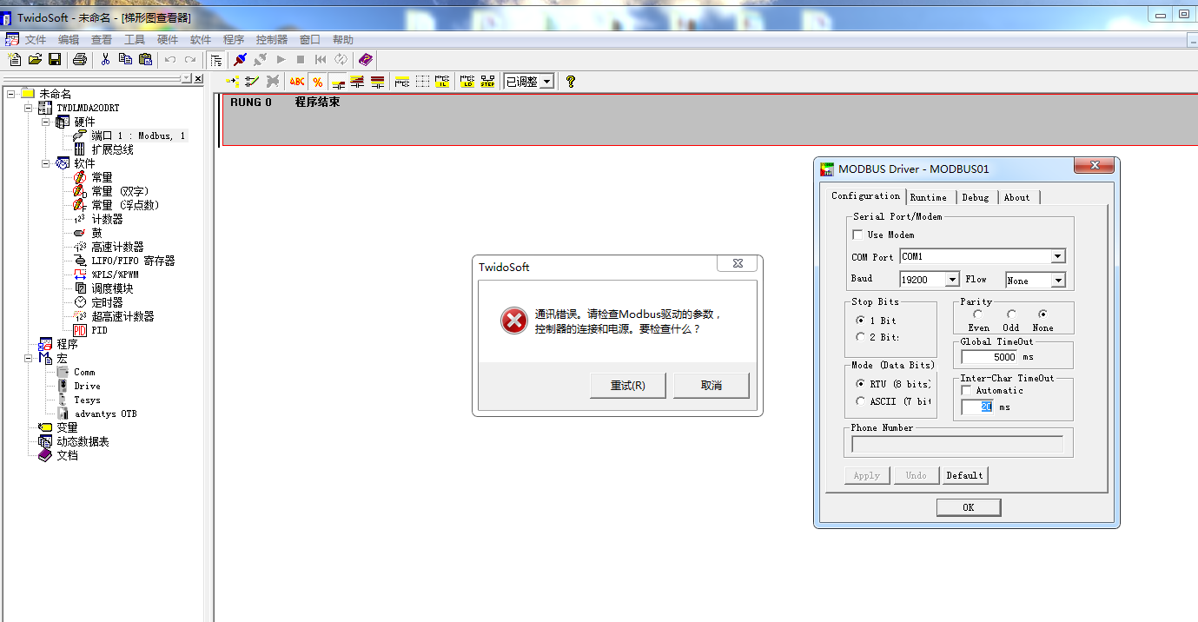Viewport: 1198px width, 622px height.
Task: Click the Global TimeOut value field
Action: (989, 357)
